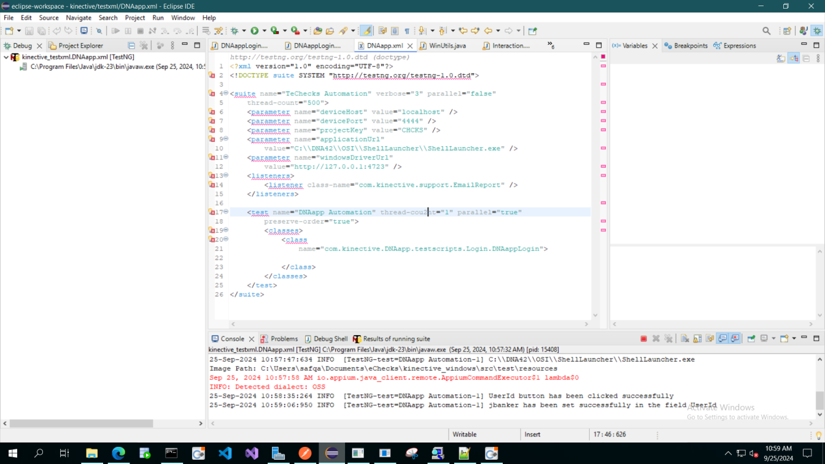Click the Clear Console icon

click(x=684, y=339)
